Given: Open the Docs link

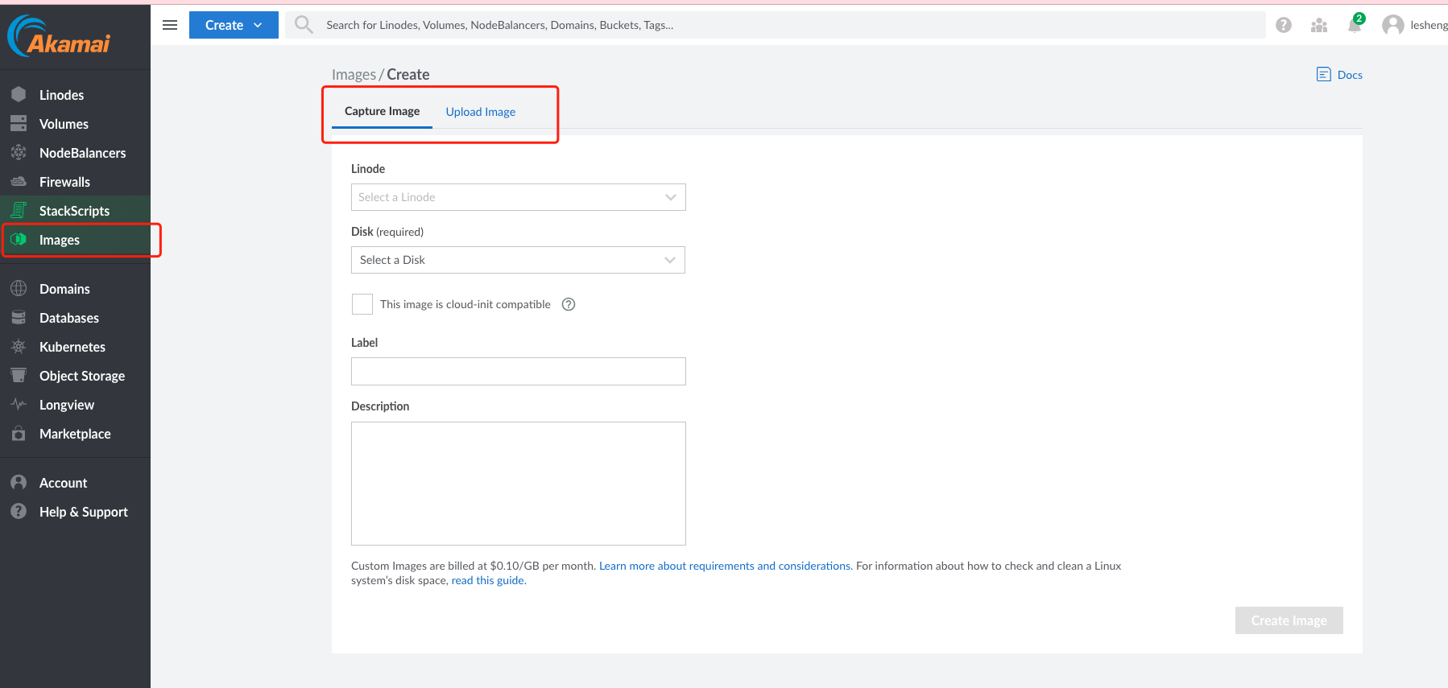Looking at the screenshot, I should (1350, 75).
